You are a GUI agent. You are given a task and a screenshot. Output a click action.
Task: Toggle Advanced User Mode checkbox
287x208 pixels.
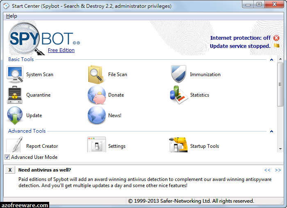(x=7, y=157)
